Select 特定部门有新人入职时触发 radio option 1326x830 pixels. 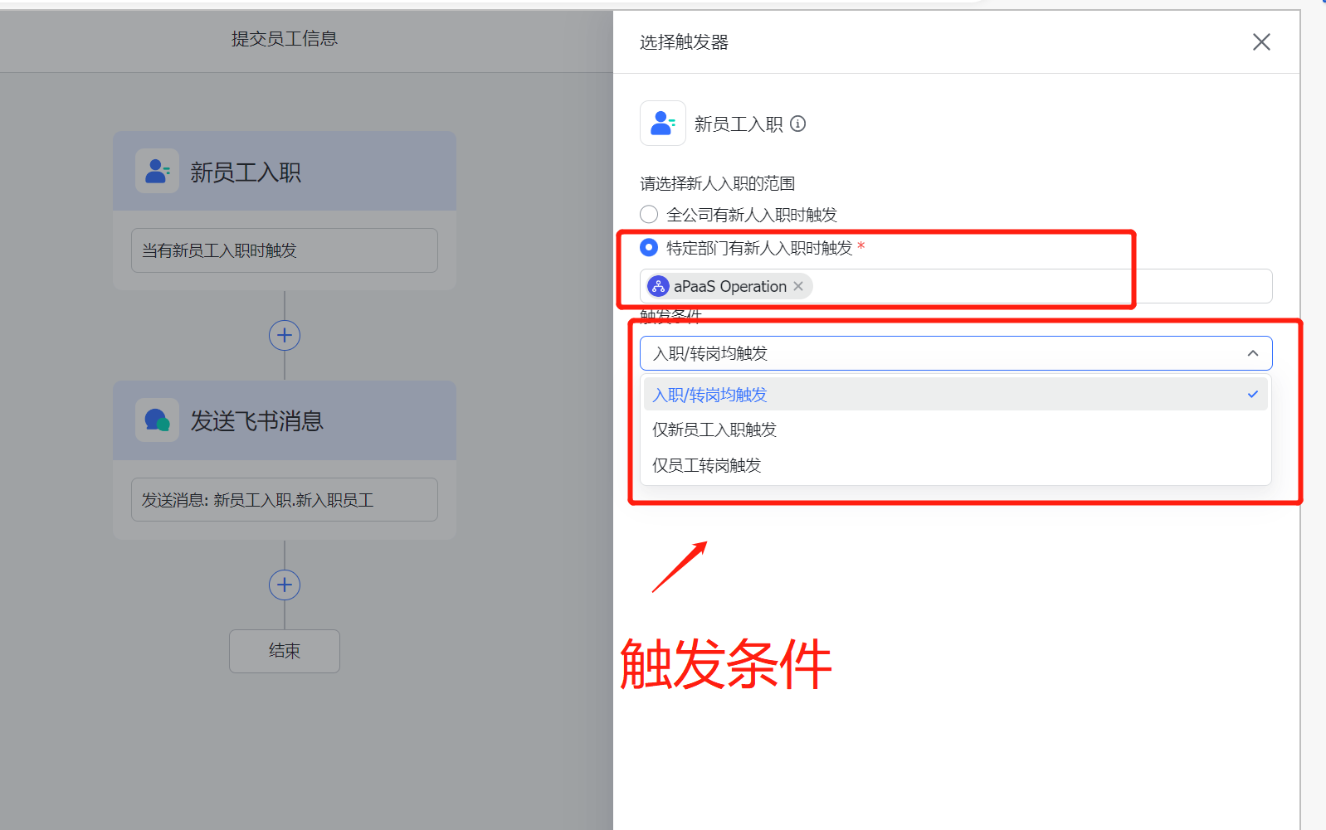pos(649,248)
